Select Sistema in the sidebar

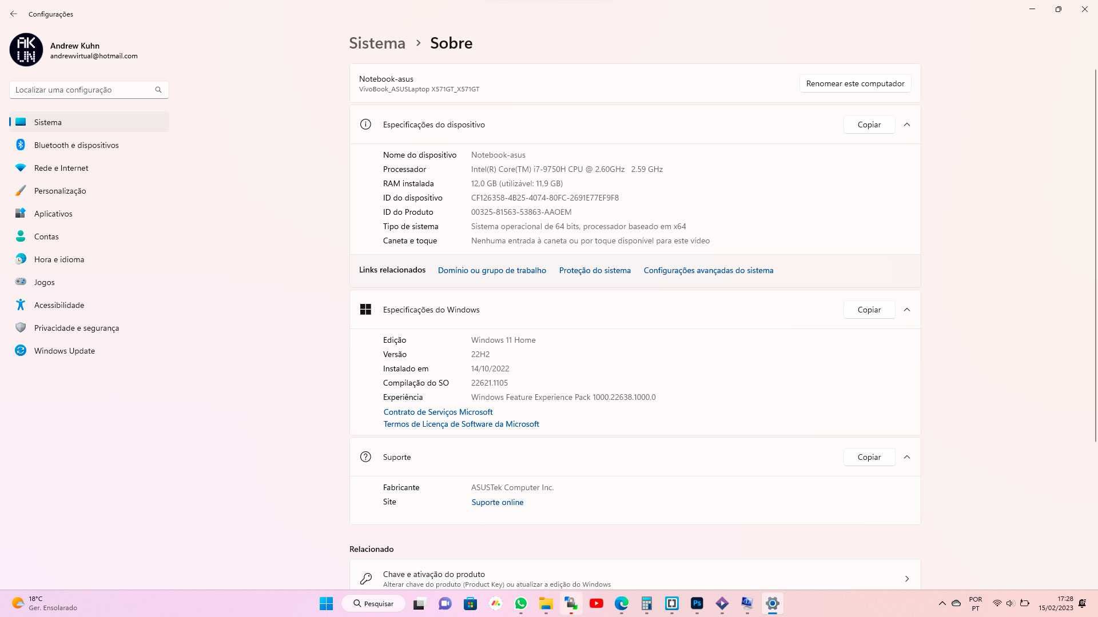pyautogui.click(x=89, y=122)
